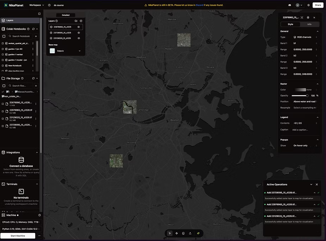Click the Opacity slider handle

307,95
